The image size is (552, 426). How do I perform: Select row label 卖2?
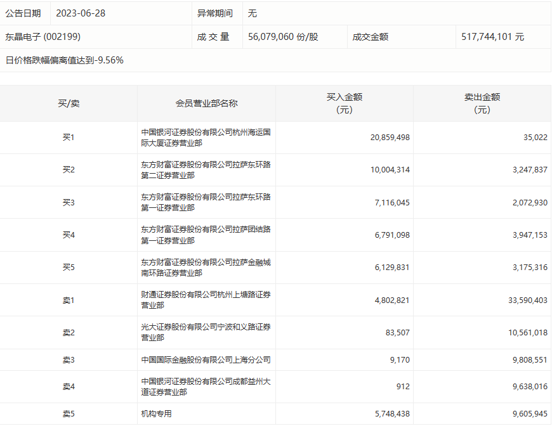click(x=69, y=333)
